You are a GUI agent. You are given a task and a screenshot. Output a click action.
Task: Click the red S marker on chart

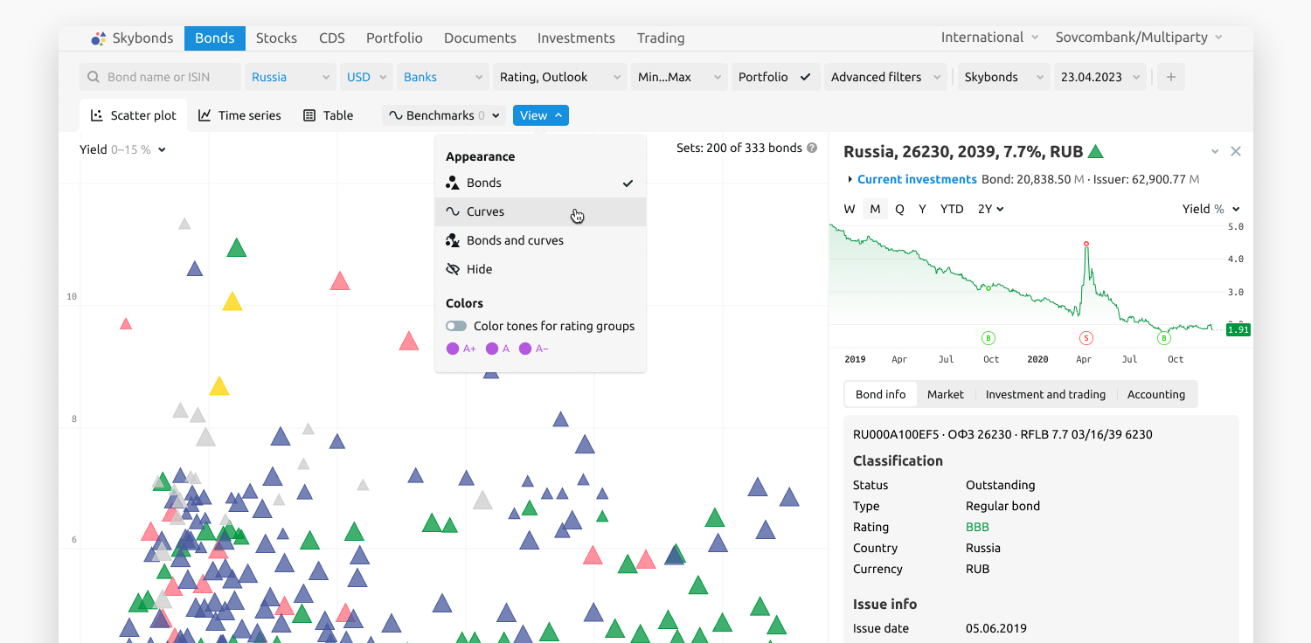[x=1086, y=338]
